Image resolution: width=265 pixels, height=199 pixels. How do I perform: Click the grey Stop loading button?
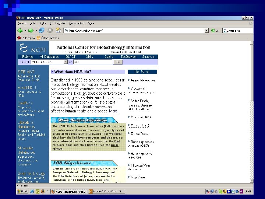(x=50, y=31)
